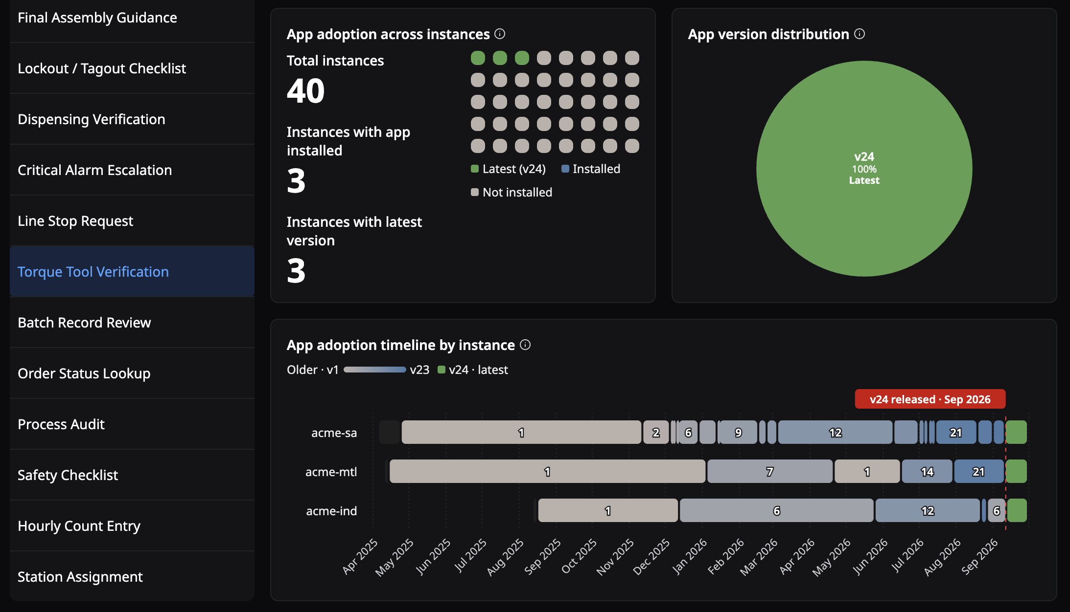Click acme-sa version 9 segment
The width and height of the screenshot is (1070, 612).
(738, 432)
